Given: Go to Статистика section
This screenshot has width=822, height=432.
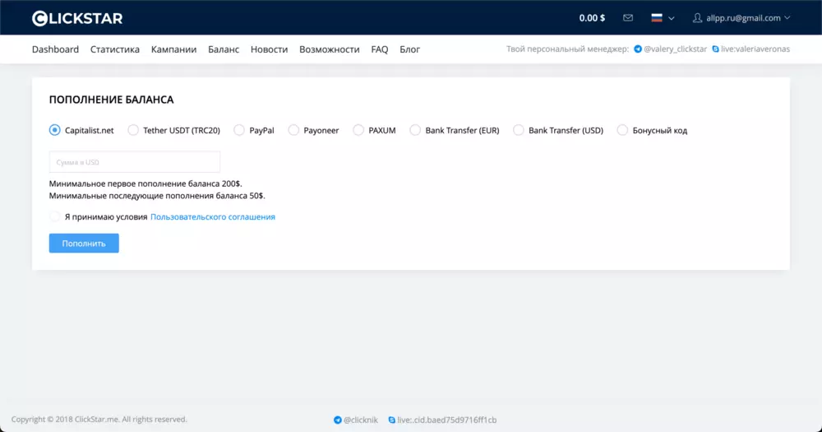Looking at the screenshot, I should pyautogui.click(x=115, y=49).
